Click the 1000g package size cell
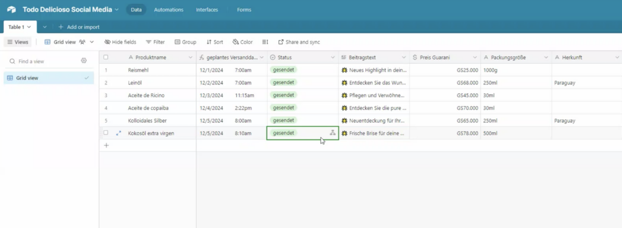This screenshot has width=622, height=228. click(x=516, y=70)
